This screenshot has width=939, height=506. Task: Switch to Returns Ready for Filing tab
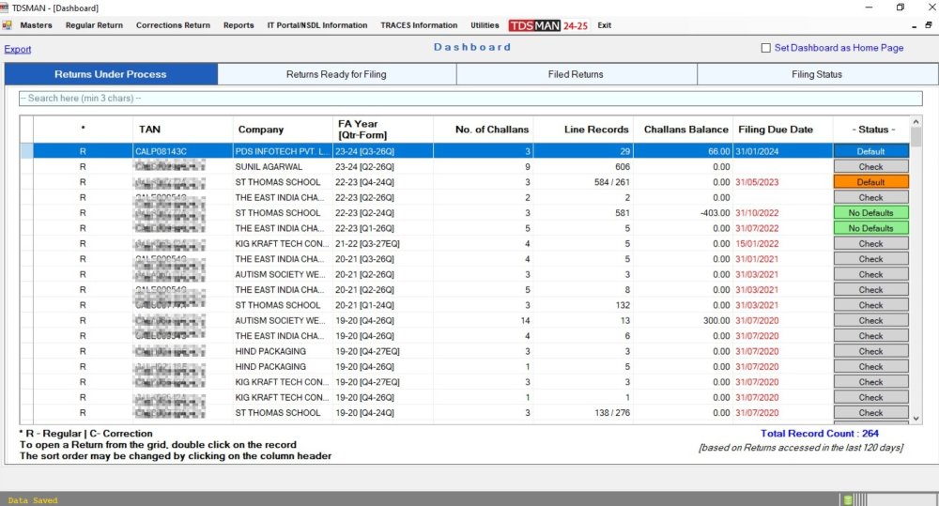336,74
